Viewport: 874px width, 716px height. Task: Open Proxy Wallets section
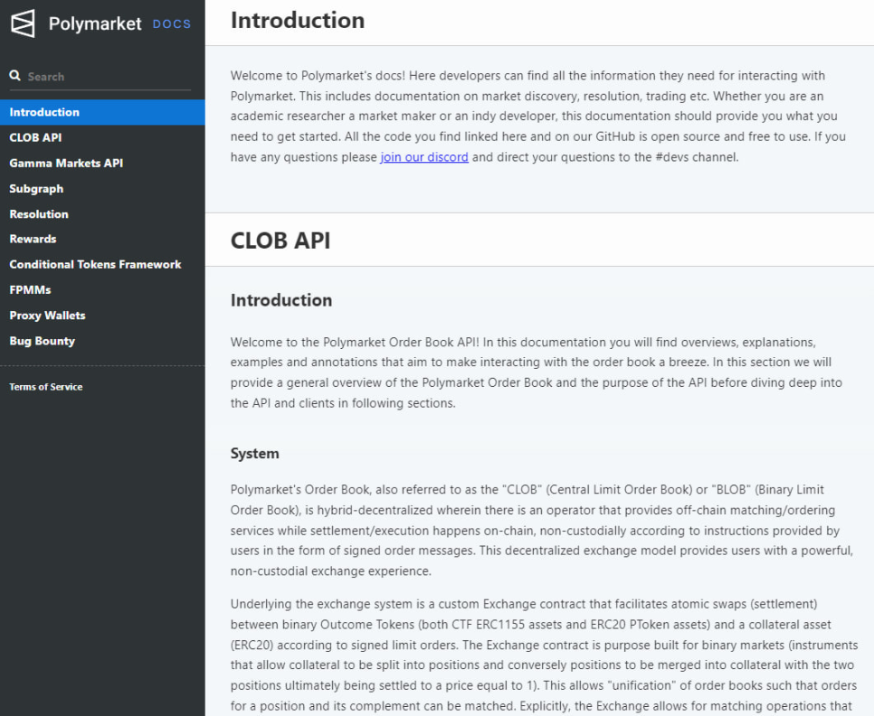point(102,316)
